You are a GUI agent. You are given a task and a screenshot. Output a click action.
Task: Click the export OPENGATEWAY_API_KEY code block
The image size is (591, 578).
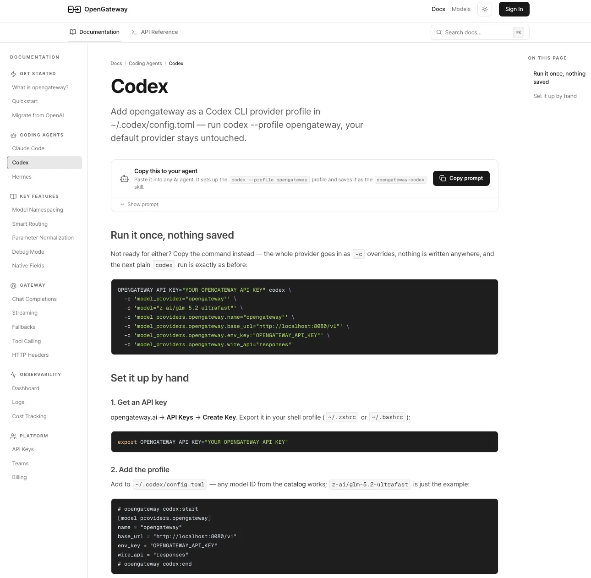point(304,442)
